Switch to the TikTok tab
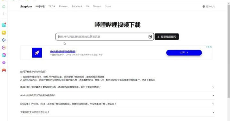Viewport: 230px width, 121px height. [x=52, y=6]
